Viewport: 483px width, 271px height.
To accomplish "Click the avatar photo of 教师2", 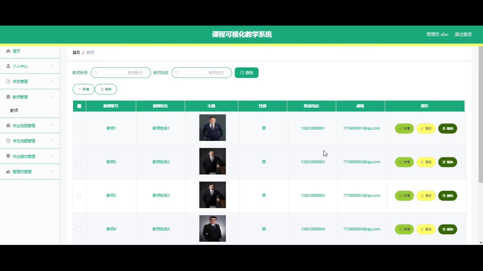I will click(x=213, y=161).
